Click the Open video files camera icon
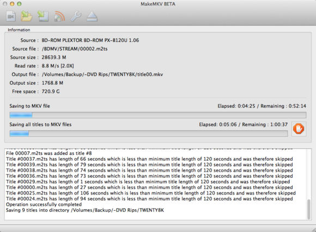The width and height of the screenshot is (316, 232). 11,16
